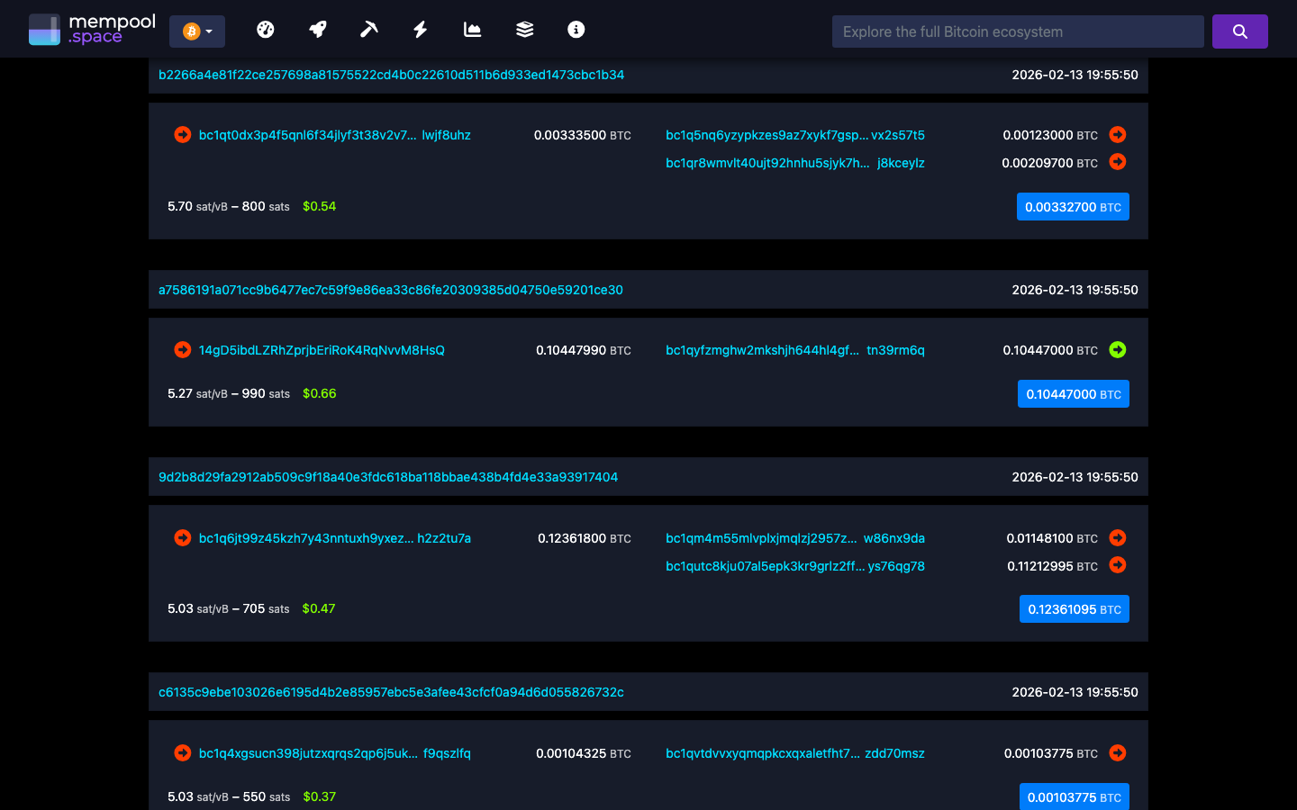Open the Mining dashboard via pickaxe icon

pyautogui.click(x=369, y=29)
